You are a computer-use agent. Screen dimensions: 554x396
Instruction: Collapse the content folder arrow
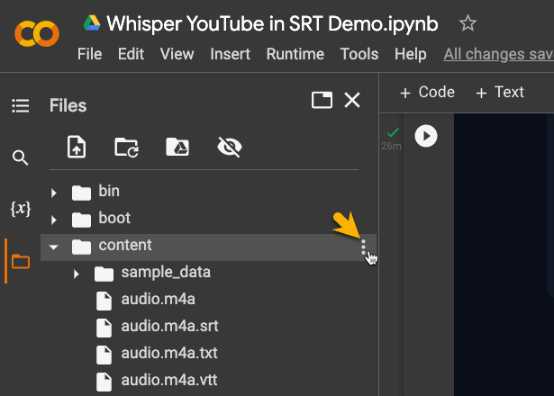(54, 247)
